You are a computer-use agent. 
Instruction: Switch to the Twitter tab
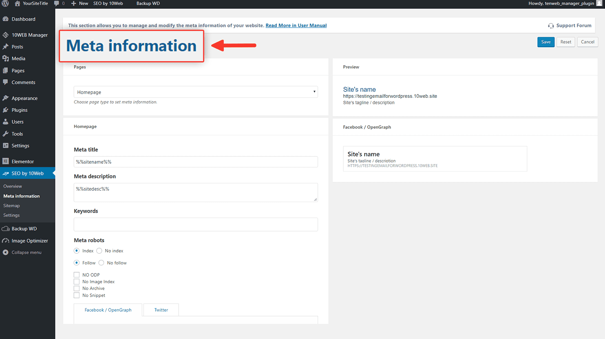(x=161, y=310)
